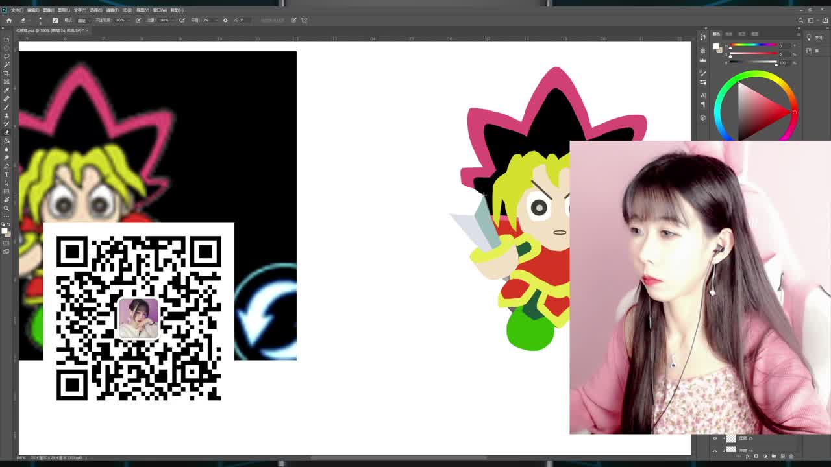Open the Layer menu
Viewport: 831px width, 467px height.
pos(64,10)
